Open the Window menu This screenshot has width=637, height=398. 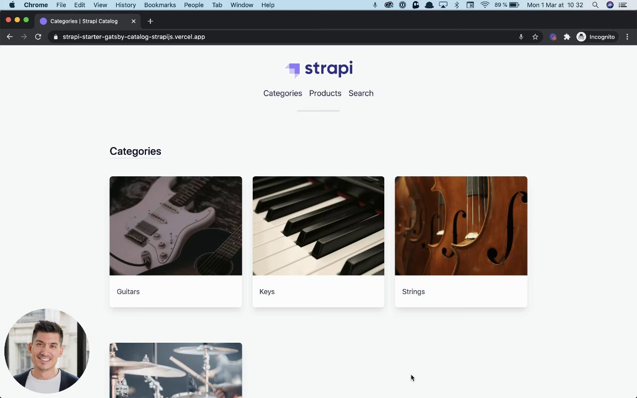[242, 5]
